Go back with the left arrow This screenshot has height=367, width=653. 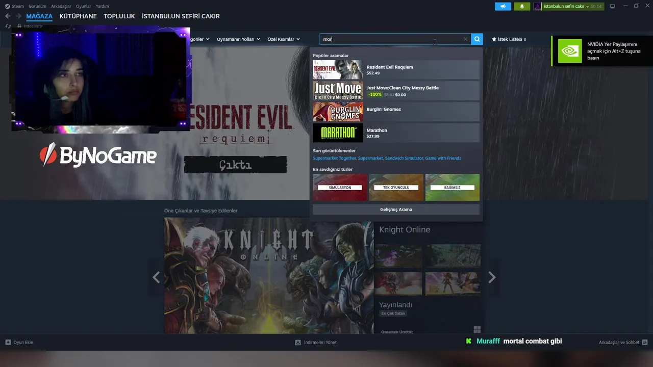click(x=8, y=16)
